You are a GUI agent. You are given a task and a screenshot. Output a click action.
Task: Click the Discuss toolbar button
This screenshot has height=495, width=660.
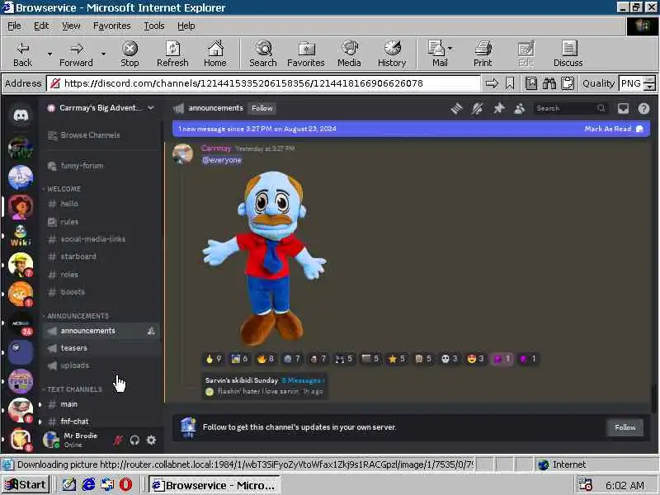(x=568, y=54)
